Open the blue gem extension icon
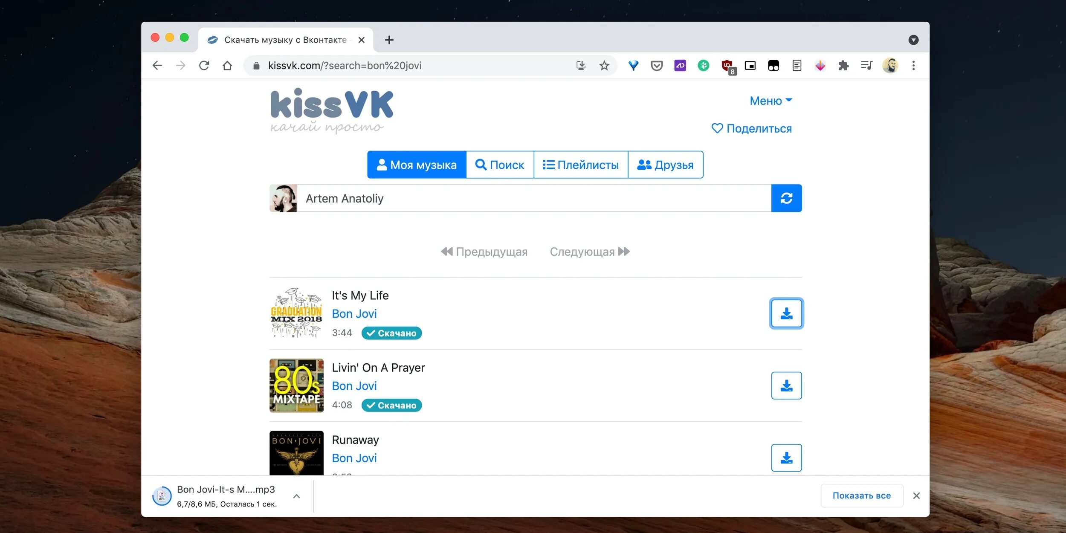Viewport: 1066px width, 533px height. pyautogui.click(x=634, y=65)
